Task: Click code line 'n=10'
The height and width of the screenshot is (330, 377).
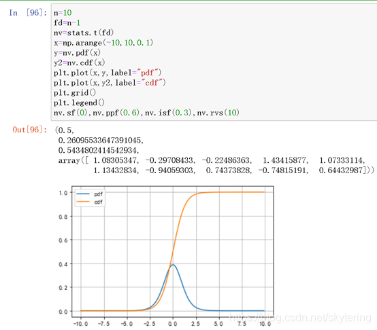Action: tap(63, 13)
